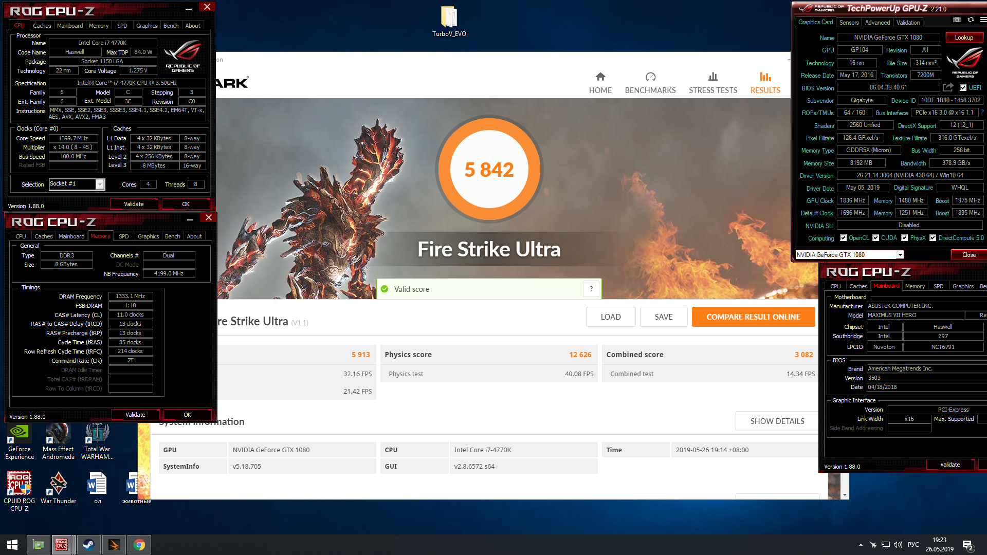Switch to Validation tab in GPU-Z

click(908, 23)
